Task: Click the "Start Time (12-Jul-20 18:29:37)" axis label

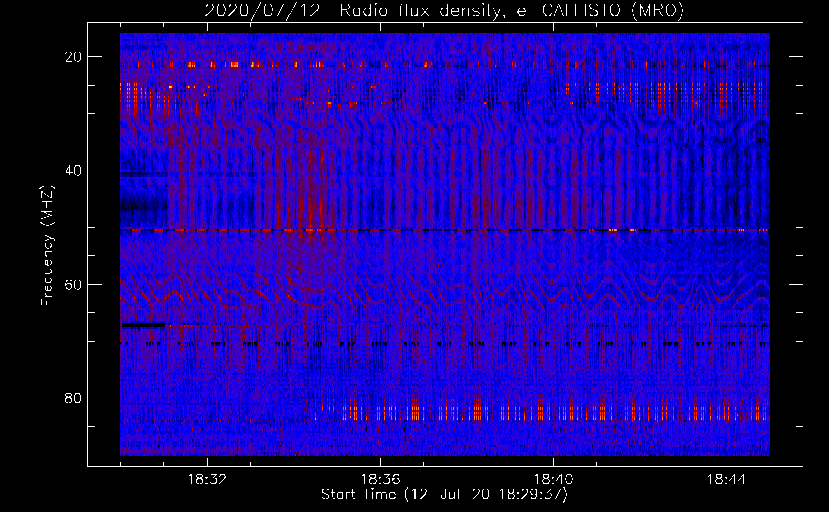Action: 444,495
